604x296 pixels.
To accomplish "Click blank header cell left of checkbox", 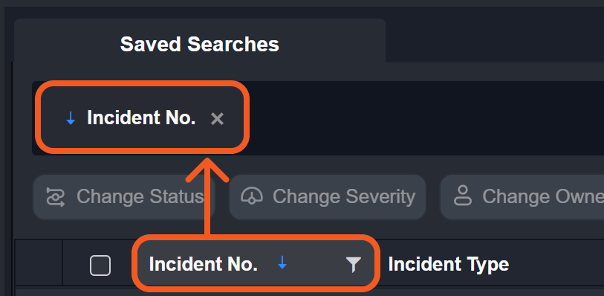I will click(x=39, y=263).
